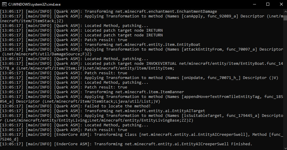The height and width of the screenshot is (150, 287).
Task: Close the command prompt window
Action: click(281, 4)
